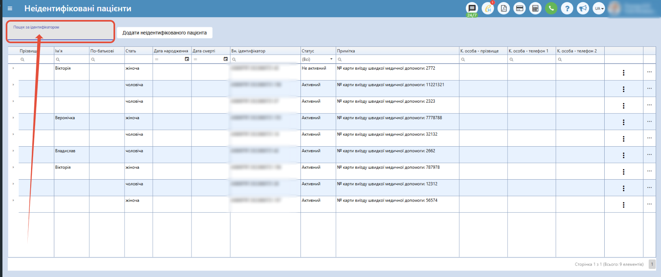Open vertical dots menu for card 32132 row
This screenshot has width=661, height=277.
[x=623, y=138]
